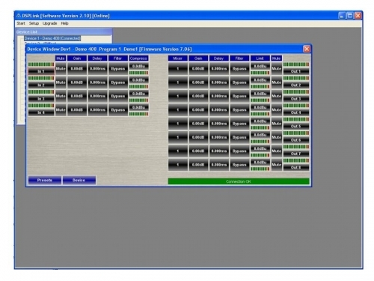The height and width of the screenshot is (281, 374).
Task: Select Device 1 Demo 408 in Device List
Action: tap(52, 38)
